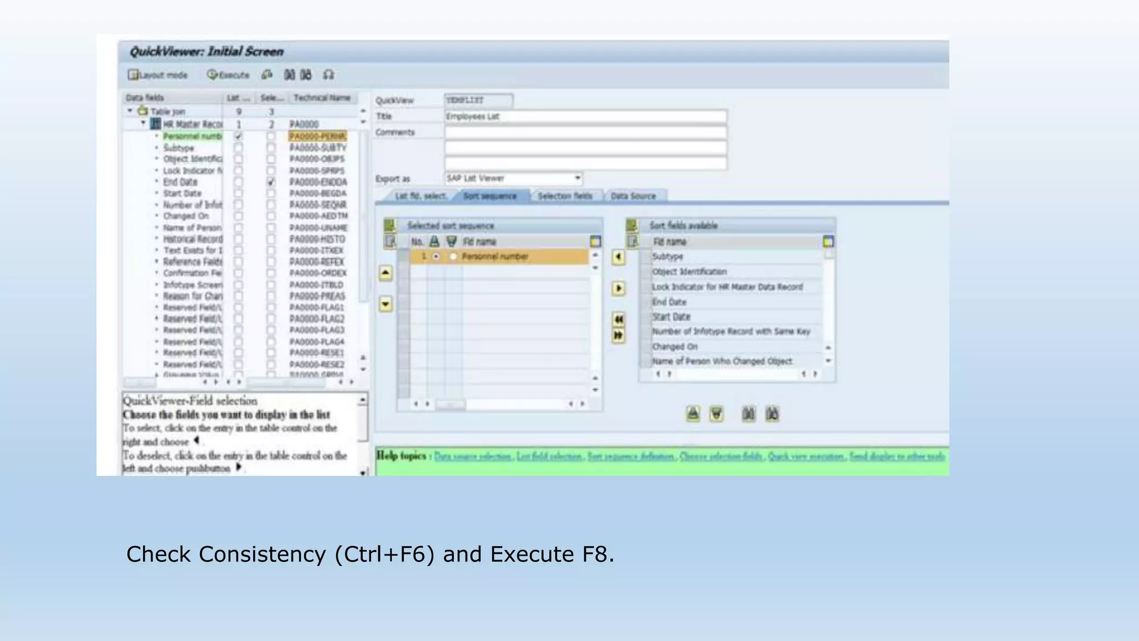
Task: Toggle list field checkbox for Personnel number
Action: click(238, 136)
